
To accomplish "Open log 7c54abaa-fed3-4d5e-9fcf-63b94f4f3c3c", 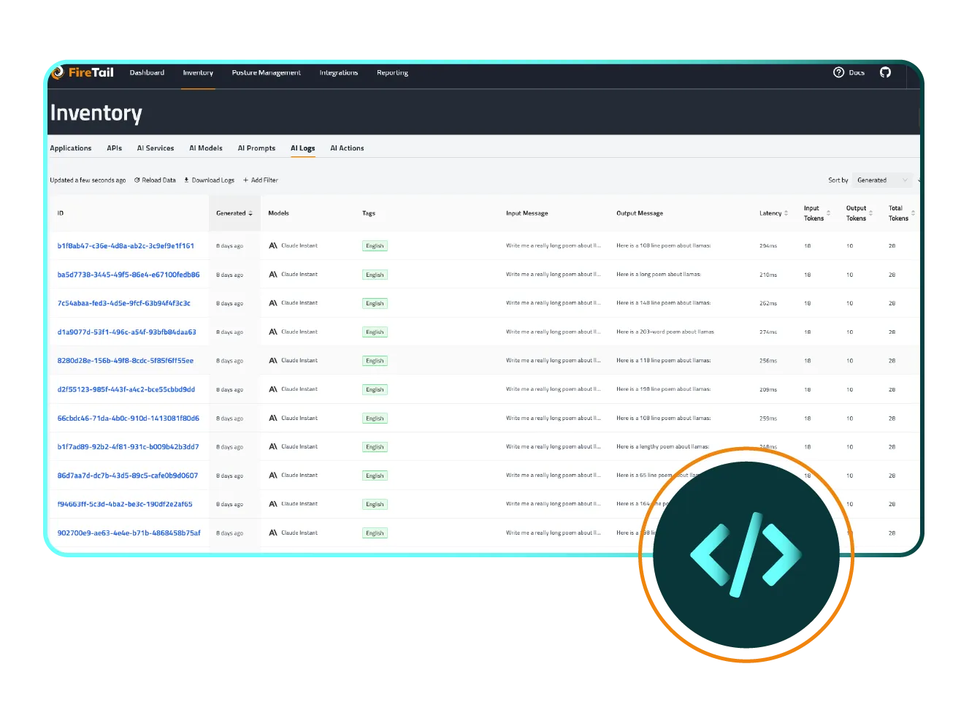I will pos(124,303).
